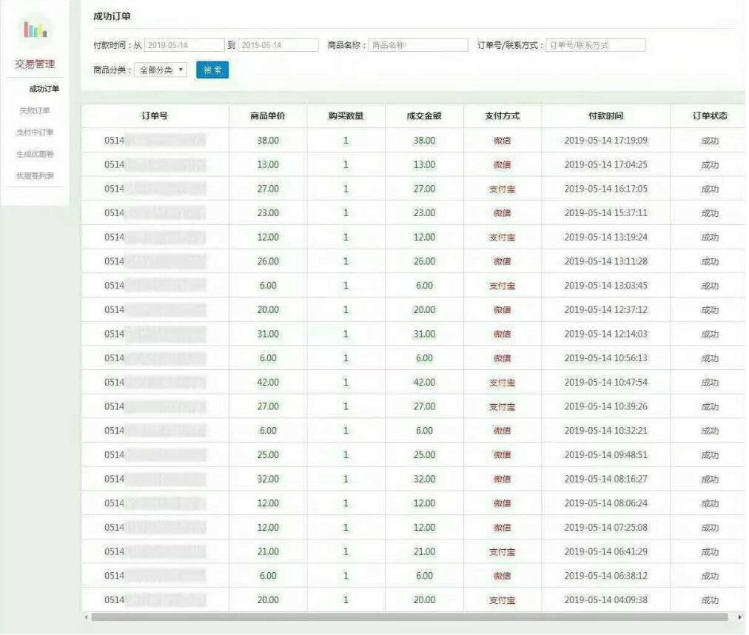
Task: Open 生成优惠卷 in the sidebar
Action: [35, 154]
